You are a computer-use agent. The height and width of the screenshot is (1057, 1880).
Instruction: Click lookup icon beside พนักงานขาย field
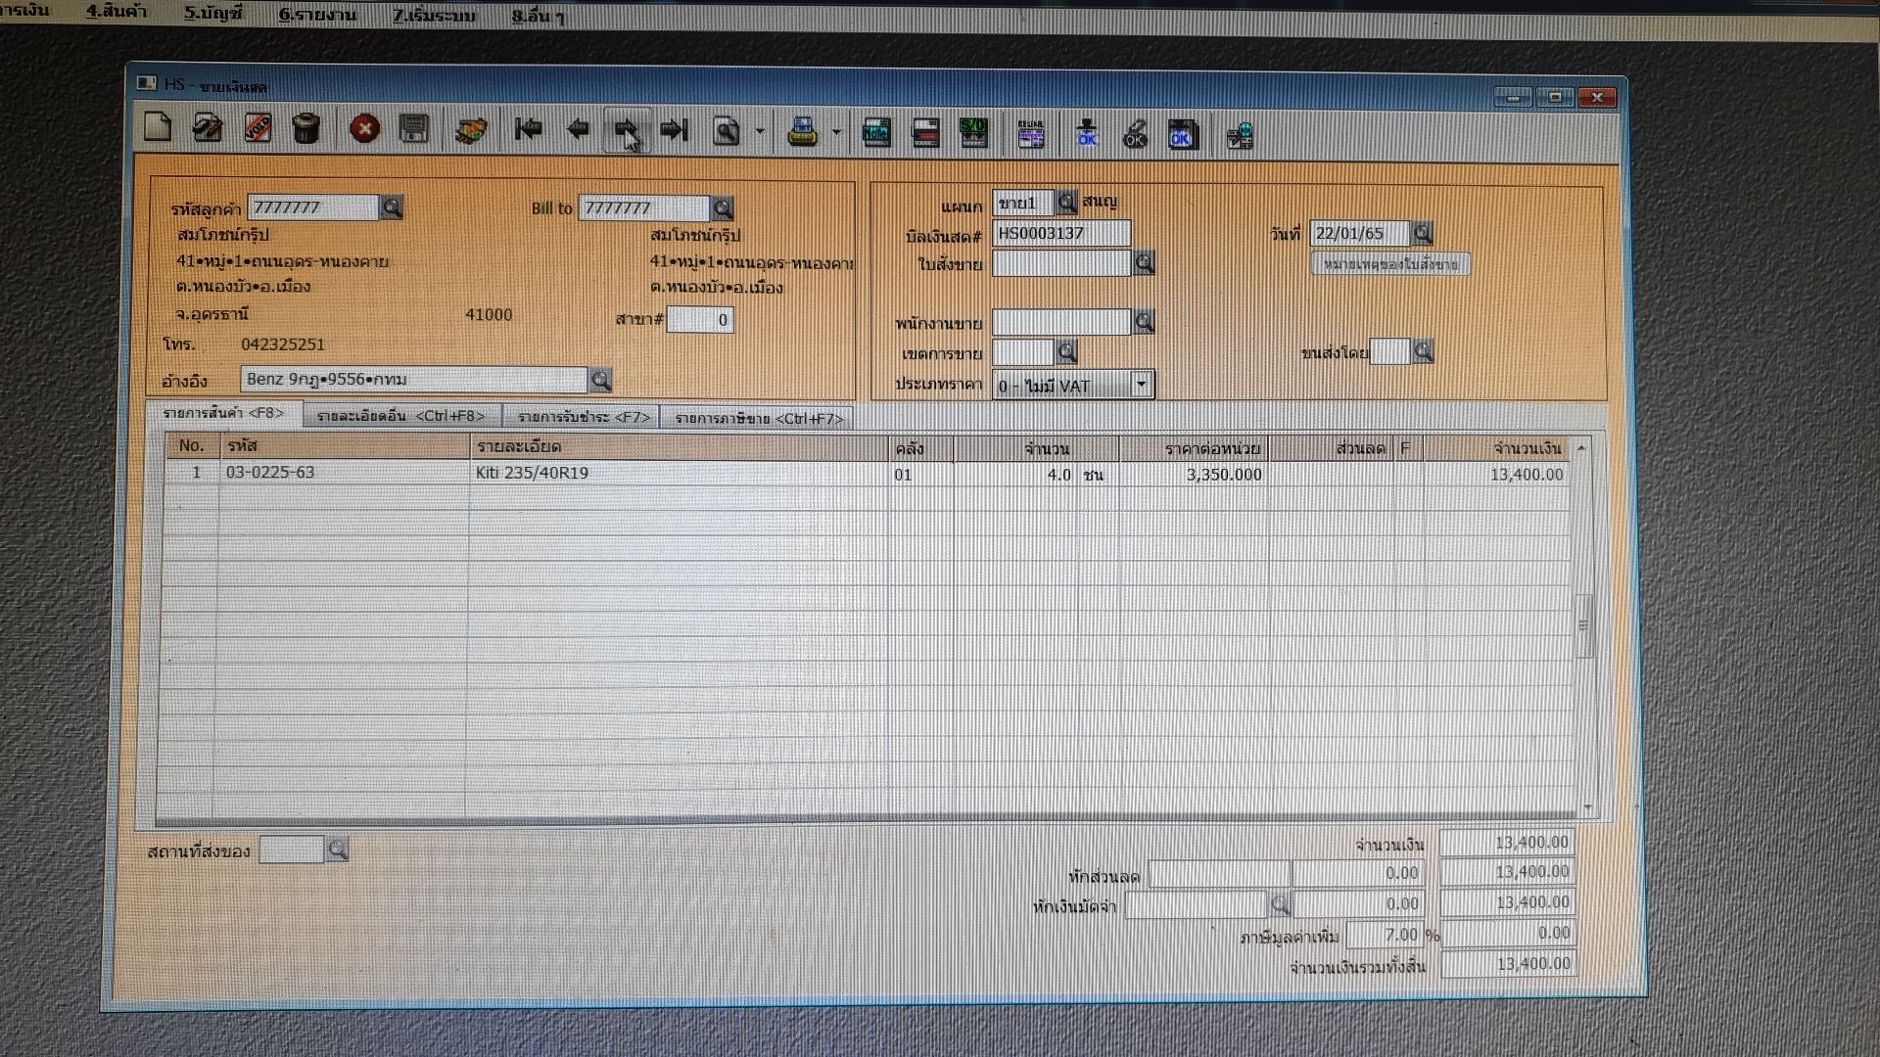point(1144,322)
